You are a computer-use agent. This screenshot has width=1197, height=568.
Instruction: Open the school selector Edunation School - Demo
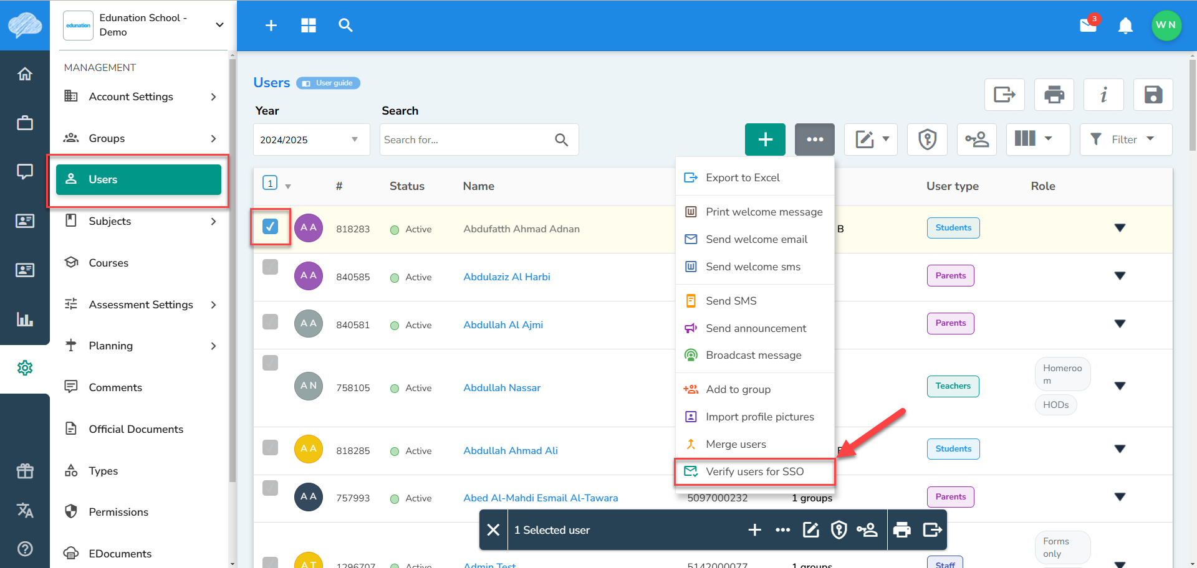145,25
